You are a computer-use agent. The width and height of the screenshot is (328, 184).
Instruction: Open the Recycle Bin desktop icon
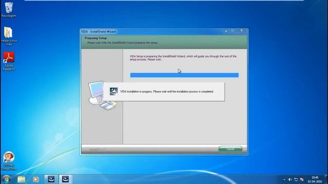(9, 9)
